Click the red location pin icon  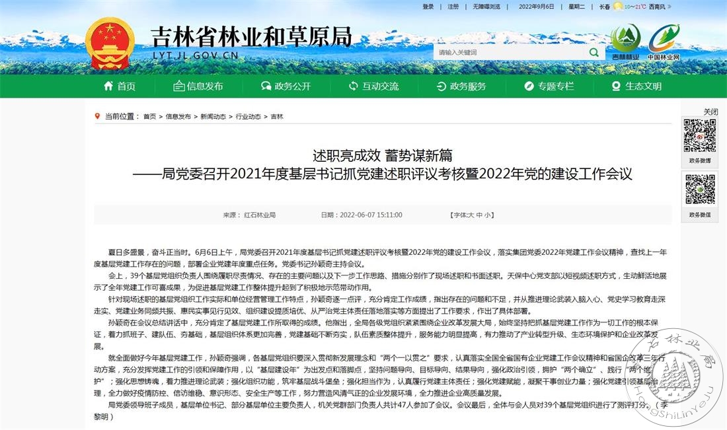(97, 116)
